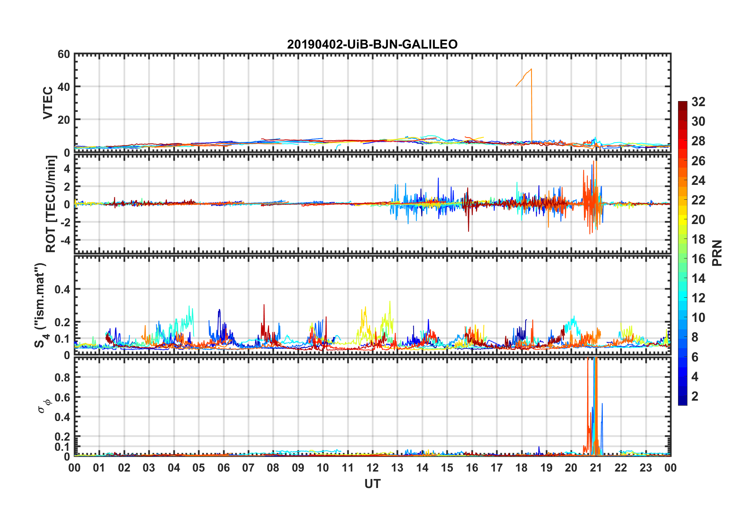Select the S4 ("ism.mat") axis label

40,305
